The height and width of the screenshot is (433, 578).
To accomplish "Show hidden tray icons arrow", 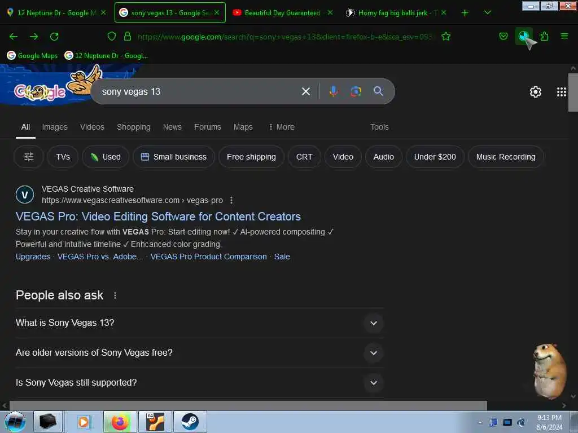I will [x=480, y=422].
